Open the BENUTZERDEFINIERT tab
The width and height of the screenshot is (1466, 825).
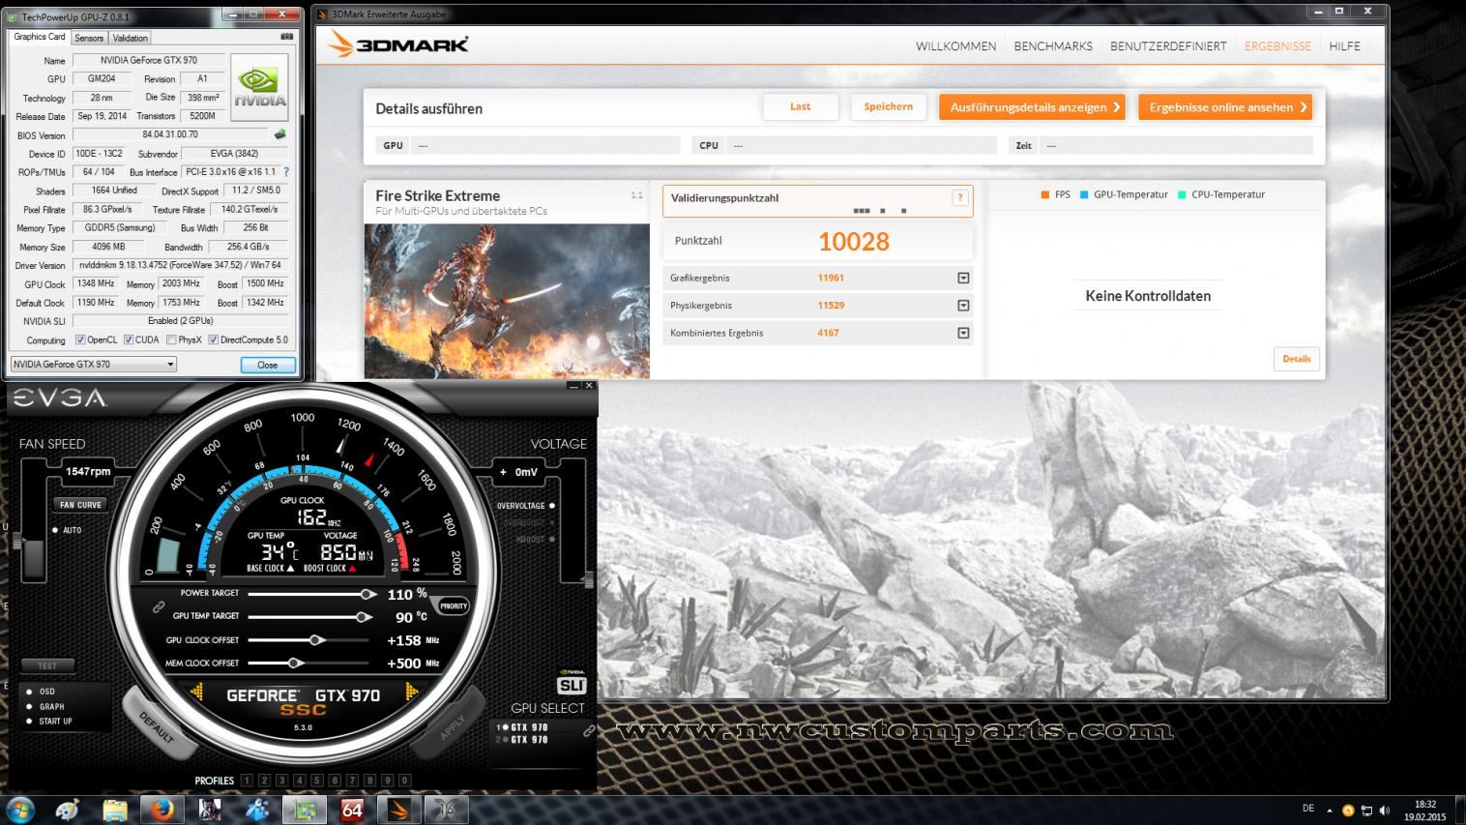pos(1168,46)
